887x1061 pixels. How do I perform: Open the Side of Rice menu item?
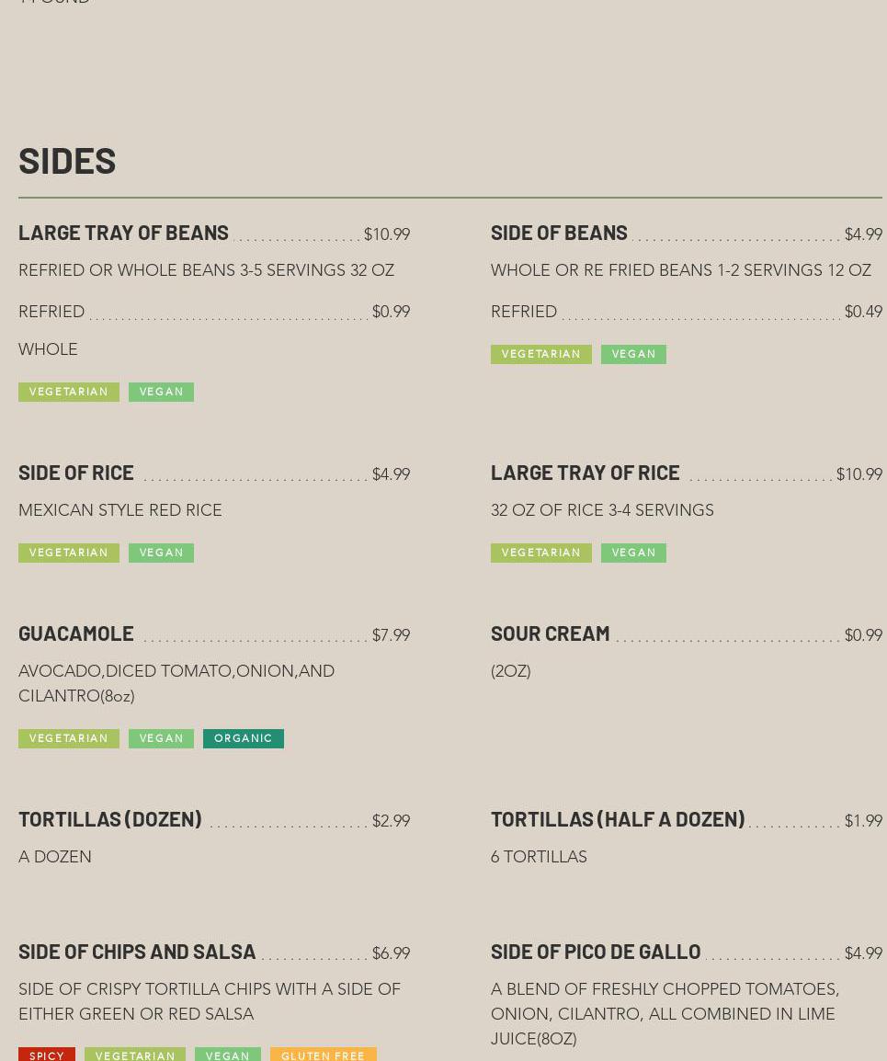[76, 473]
